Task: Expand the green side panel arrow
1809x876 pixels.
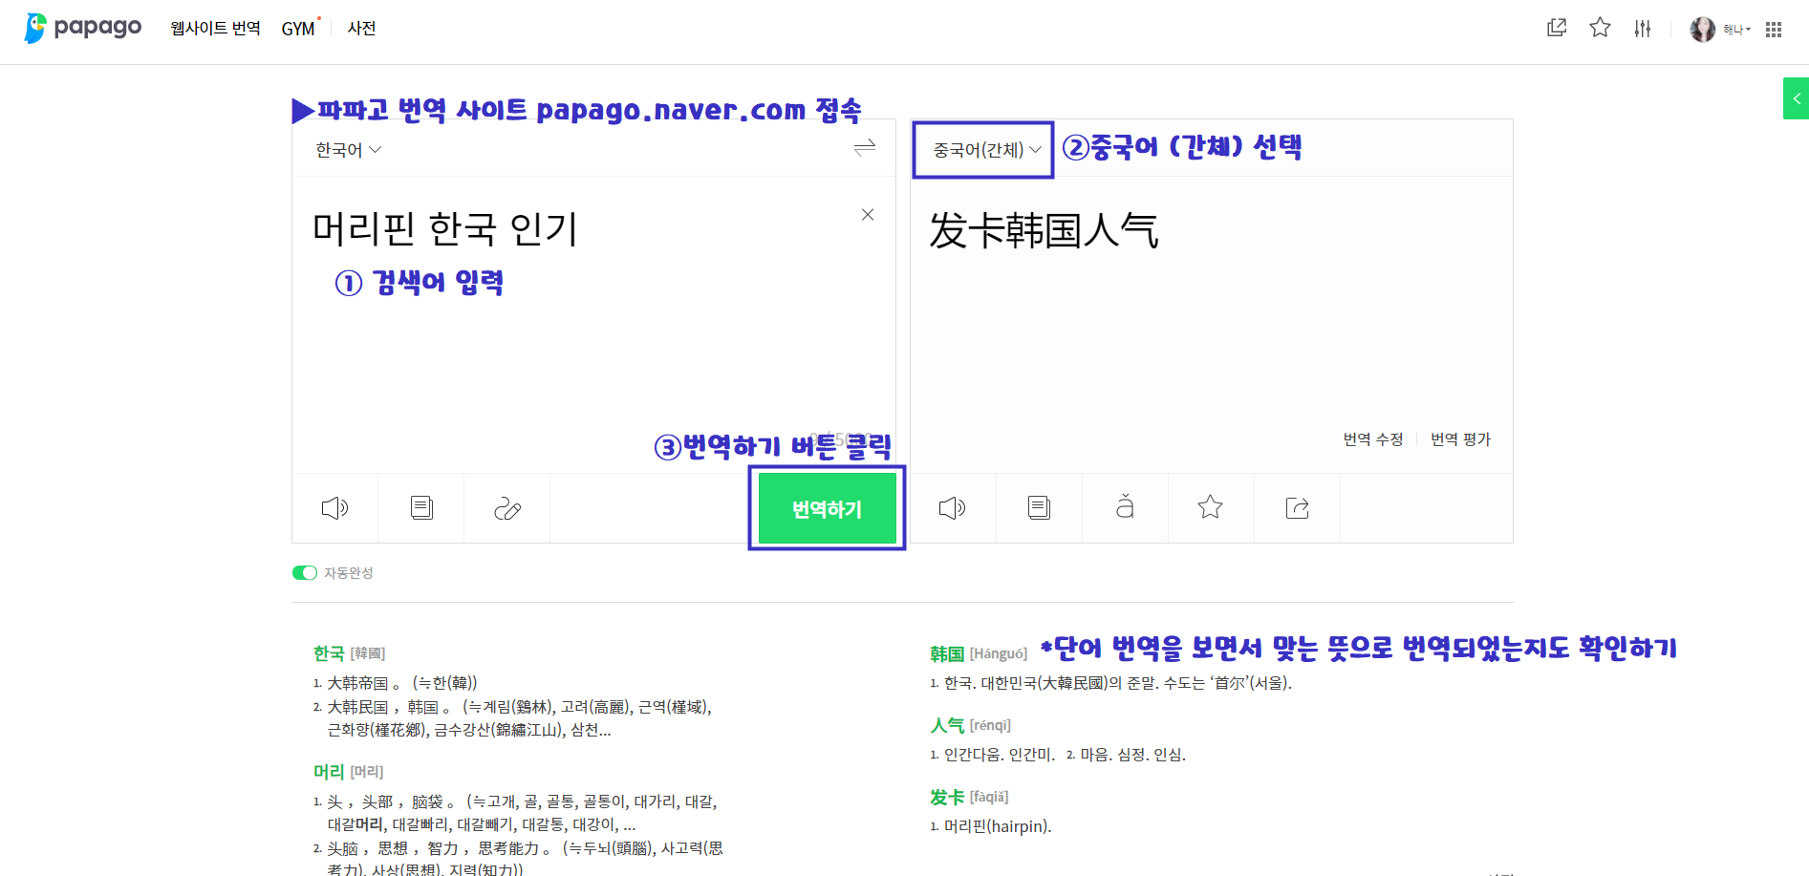Action: pyautogui.click(x=1796, y=98)
